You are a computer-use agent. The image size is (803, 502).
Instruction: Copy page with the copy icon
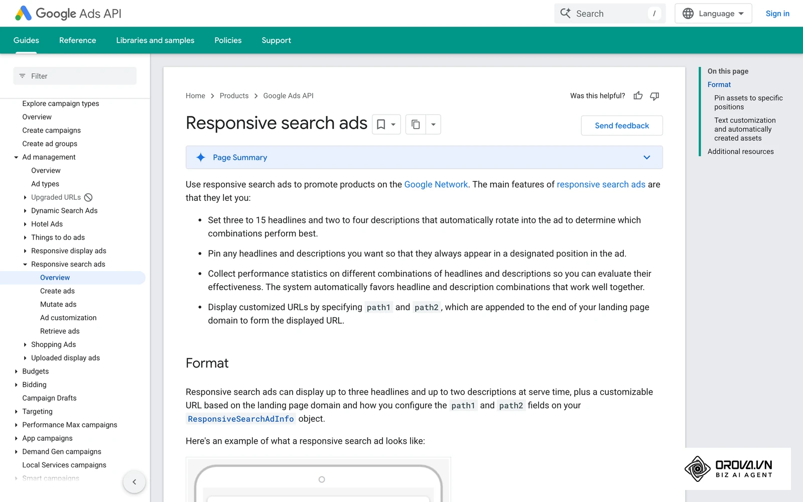(x=416, y=124)
